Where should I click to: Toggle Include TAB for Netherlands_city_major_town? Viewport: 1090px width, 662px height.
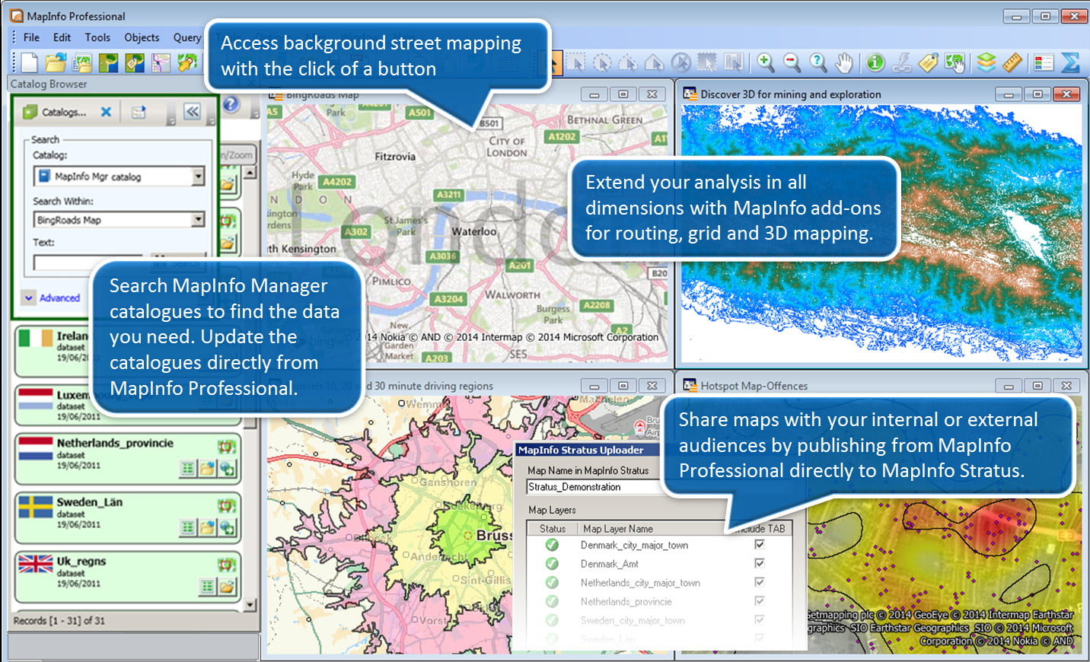pos(759,582)
